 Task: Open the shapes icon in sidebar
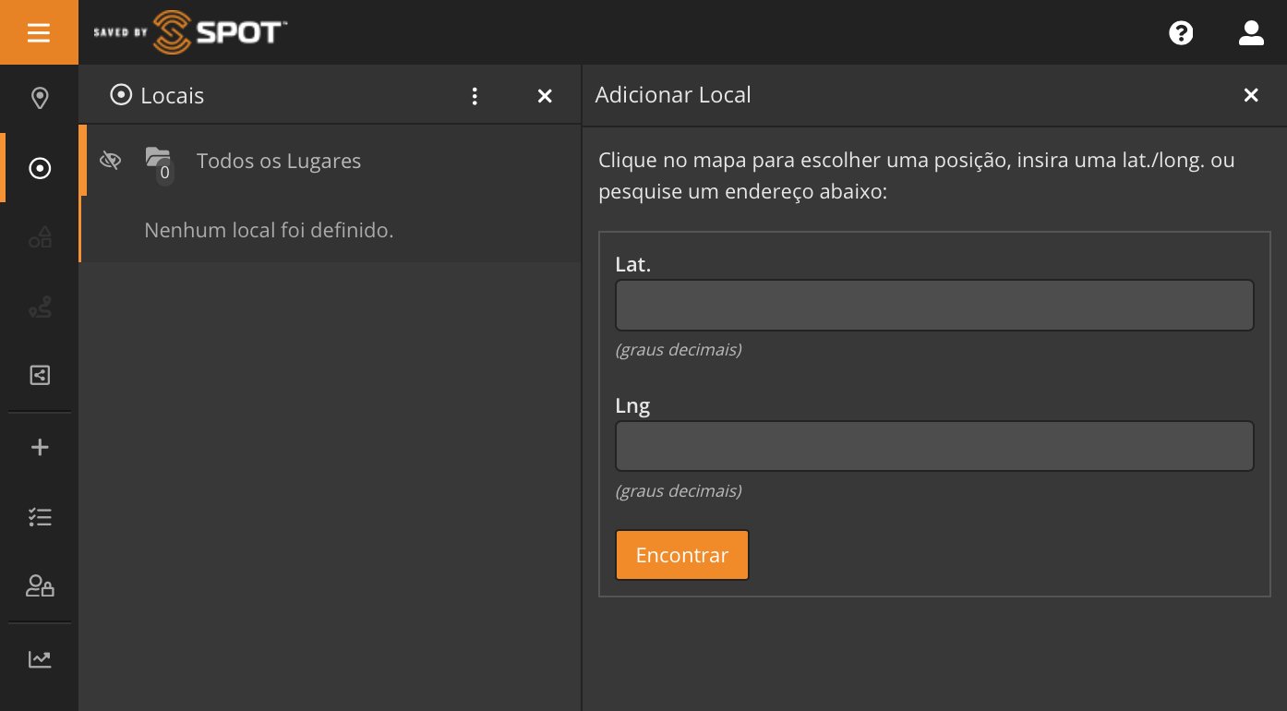pos(40,238)
